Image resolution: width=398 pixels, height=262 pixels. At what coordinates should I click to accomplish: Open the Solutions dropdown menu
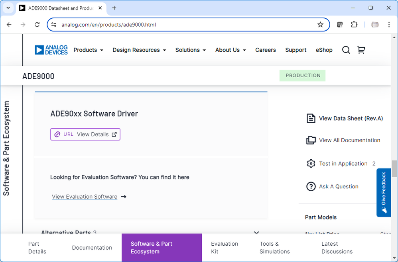tap(190, 50)
